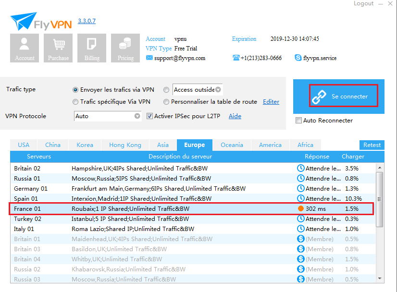Viewport: 397px width, 292px height.
Task: Click the clock icon in Turkey 02 row
Action: point(300,219)
